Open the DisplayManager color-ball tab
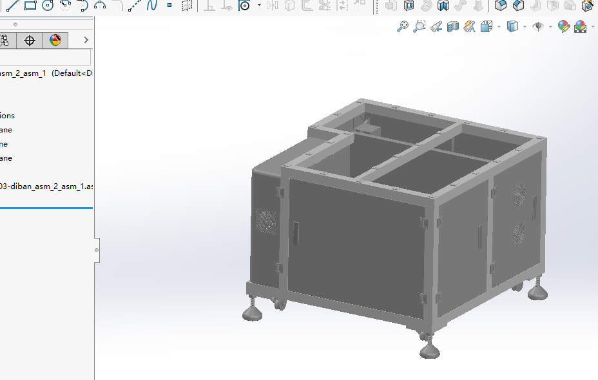598x380 pixels. [55, 41]
